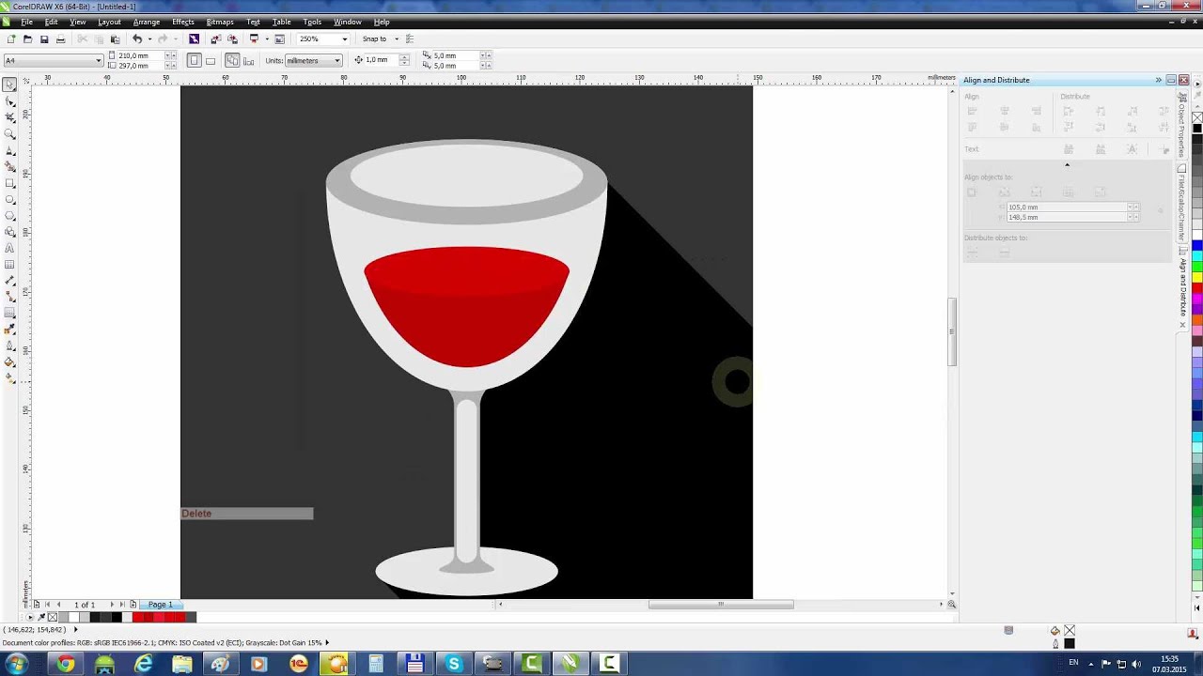
Task: Select the Smart Fill tool
Action: [9, 167]
